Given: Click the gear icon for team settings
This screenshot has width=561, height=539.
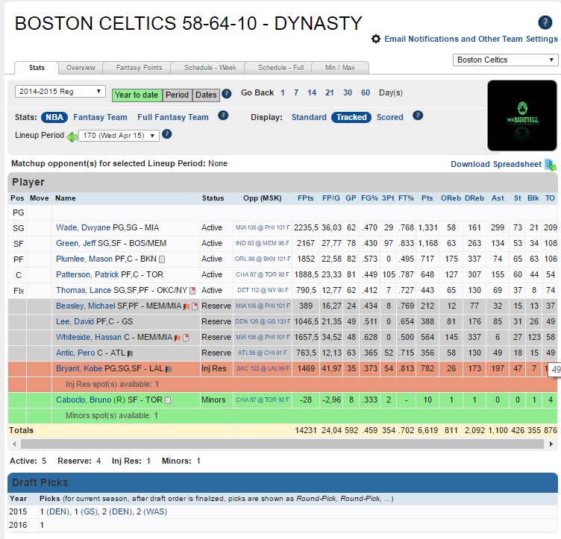Looking at the screenshot, I should (376, 39).
